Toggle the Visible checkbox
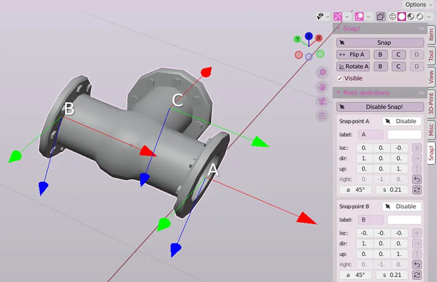437x282 pixels. [340, 78]
